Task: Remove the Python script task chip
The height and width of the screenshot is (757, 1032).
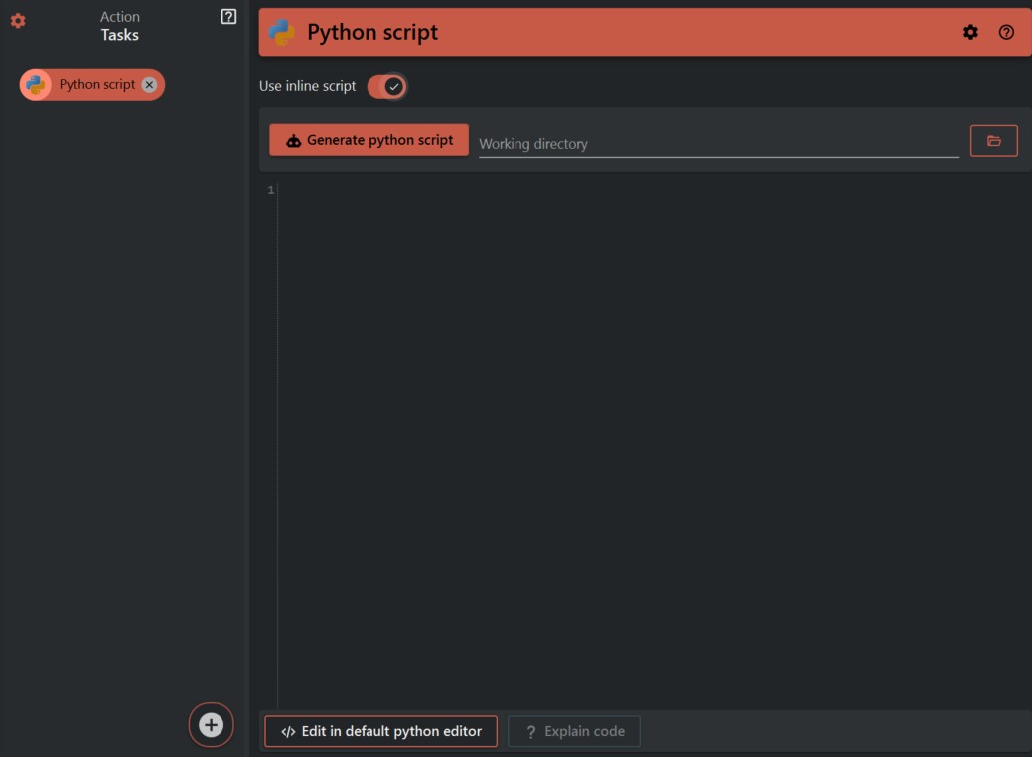Action: tap(149, 85)
